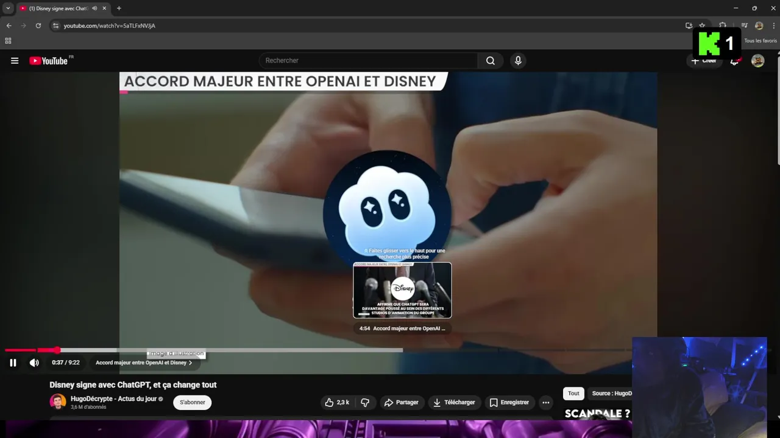View site information icon in address bar
Screen dimensions: 780x438
[55, 26]
